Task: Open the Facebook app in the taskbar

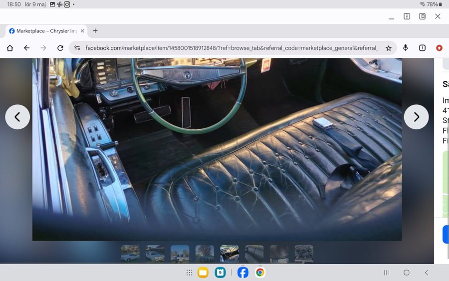Action: 243,273
